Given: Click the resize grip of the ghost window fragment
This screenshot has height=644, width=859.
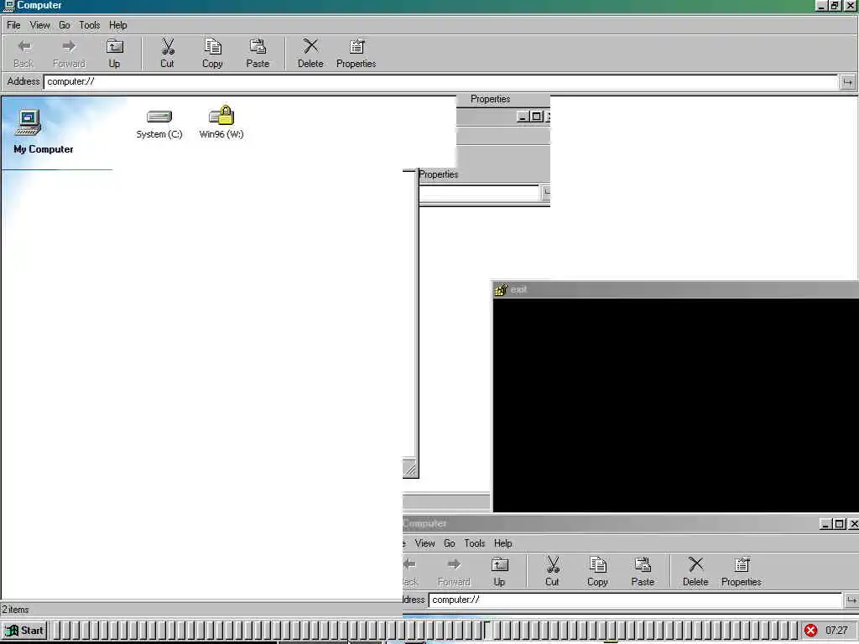Looking at the screenshot, I should pos(409,469).
